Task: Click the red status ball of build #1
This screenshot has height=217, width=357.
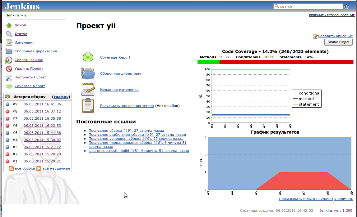Action: click(7, 162)
